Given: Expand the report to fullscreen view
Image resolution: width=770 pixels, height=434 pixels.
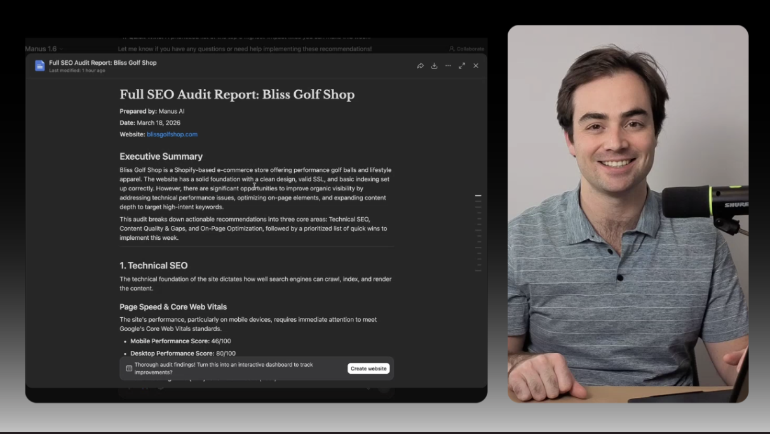Looking at the screenshot, I should 462,65.
